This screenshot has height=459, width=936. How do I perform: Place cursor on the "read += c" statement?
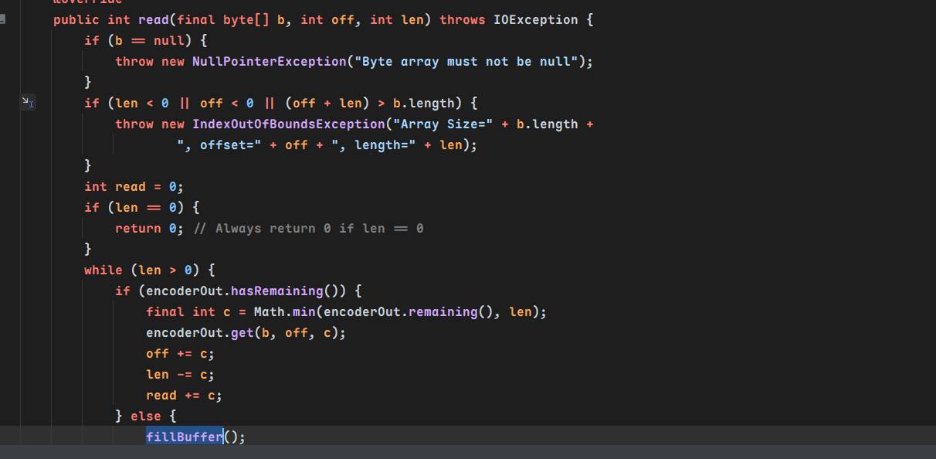(183, 395)
